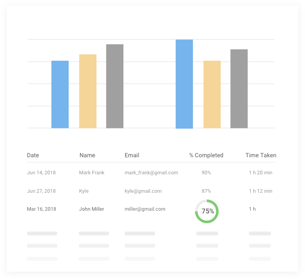
Task: Click the first yellow bar in chart
Action: point(88,91)
